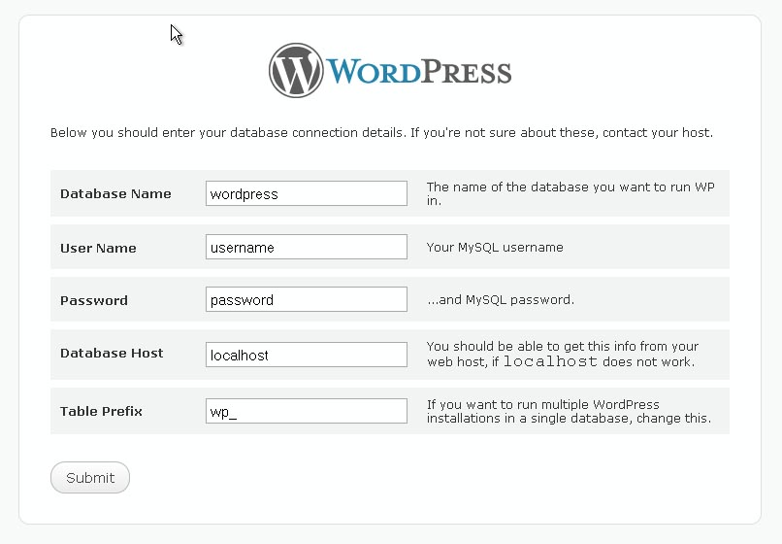Click the Table Prefix field with wp_
The height and width of the screenshot is (544, 782).
coord(307,411)
